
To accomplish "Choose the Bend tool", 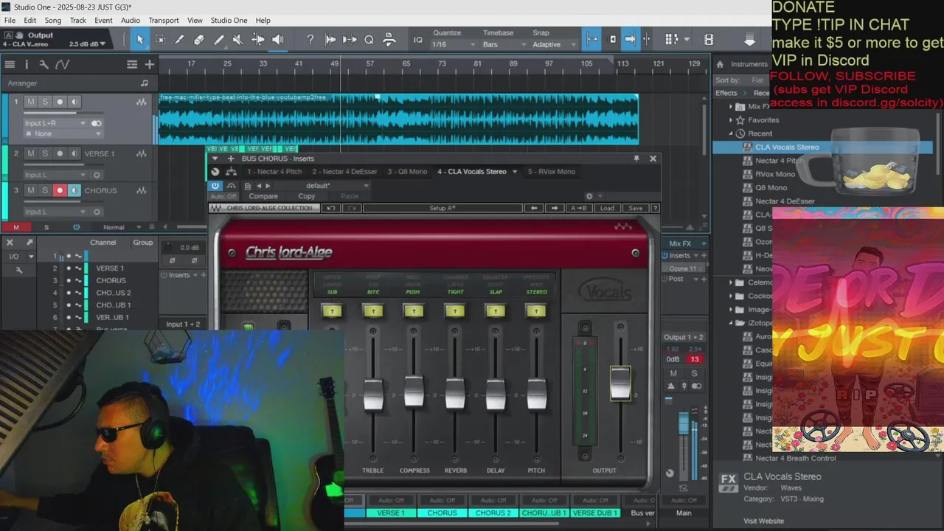I will pyautogui.click(x=257, y=40).
